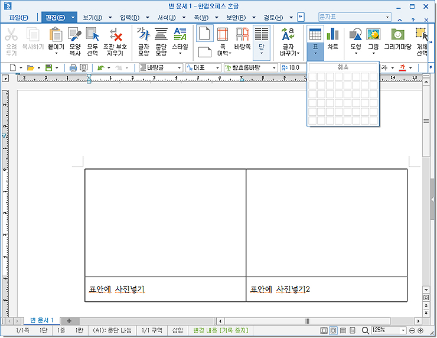Open the 편집(E) menu tab

tap(55, 18)
